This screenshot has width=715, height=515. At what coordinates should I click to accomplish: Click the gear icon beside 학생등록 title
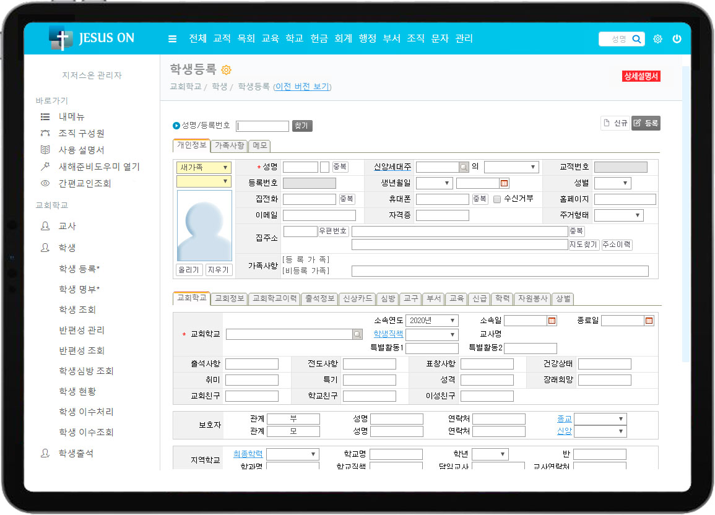pos(226,70)
